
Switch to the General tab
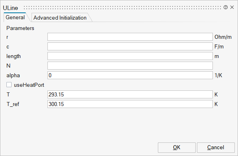[15, 17]
